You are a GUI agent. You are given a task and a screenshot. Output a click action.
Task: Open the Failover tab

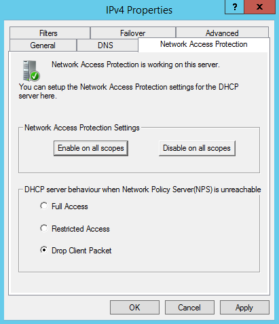coord(133,33)
